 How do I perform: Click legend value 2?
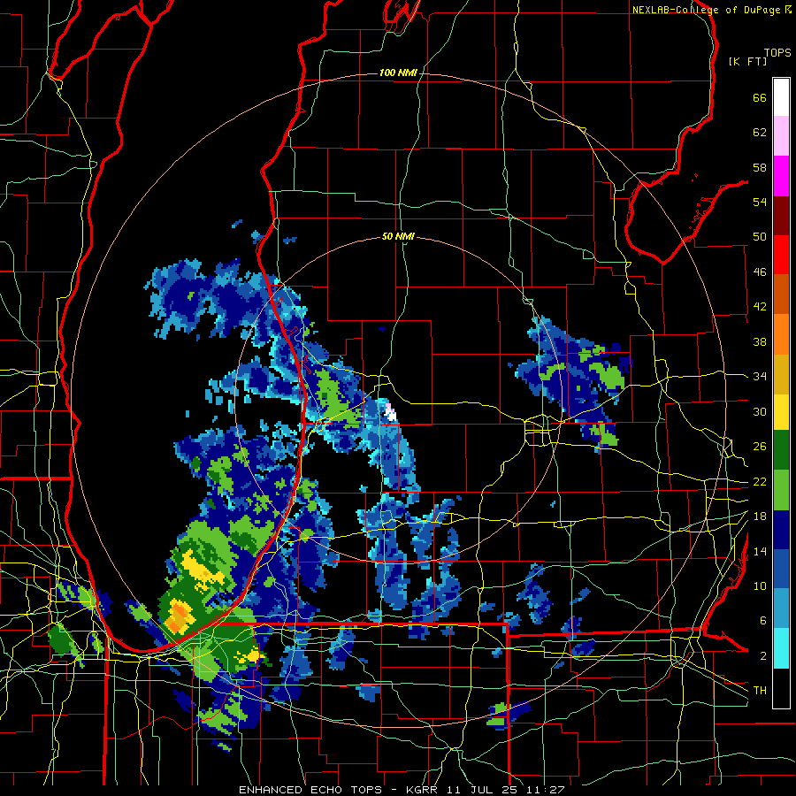(x=762, y=656)
